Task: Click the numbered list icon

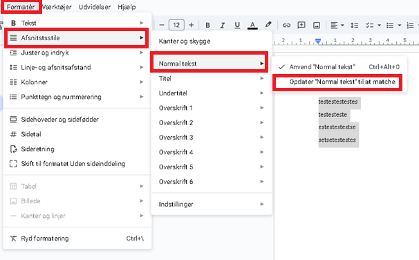Action: pyautogui.click(x=410, y=26)
